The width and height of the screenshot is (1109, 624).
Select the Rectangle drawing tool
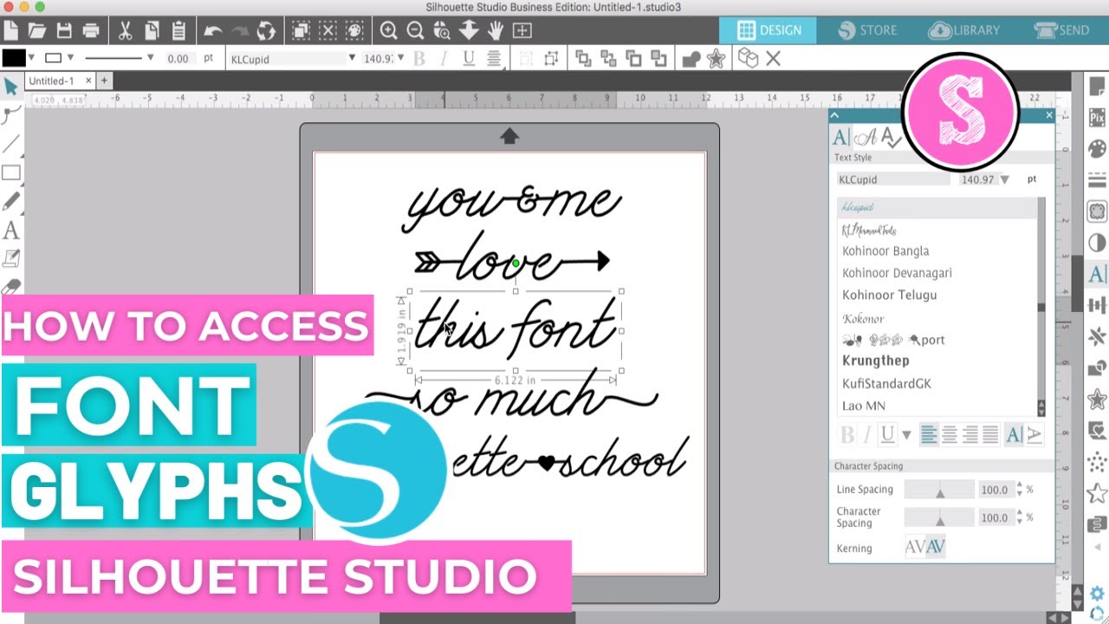click(x=11, y=172)
